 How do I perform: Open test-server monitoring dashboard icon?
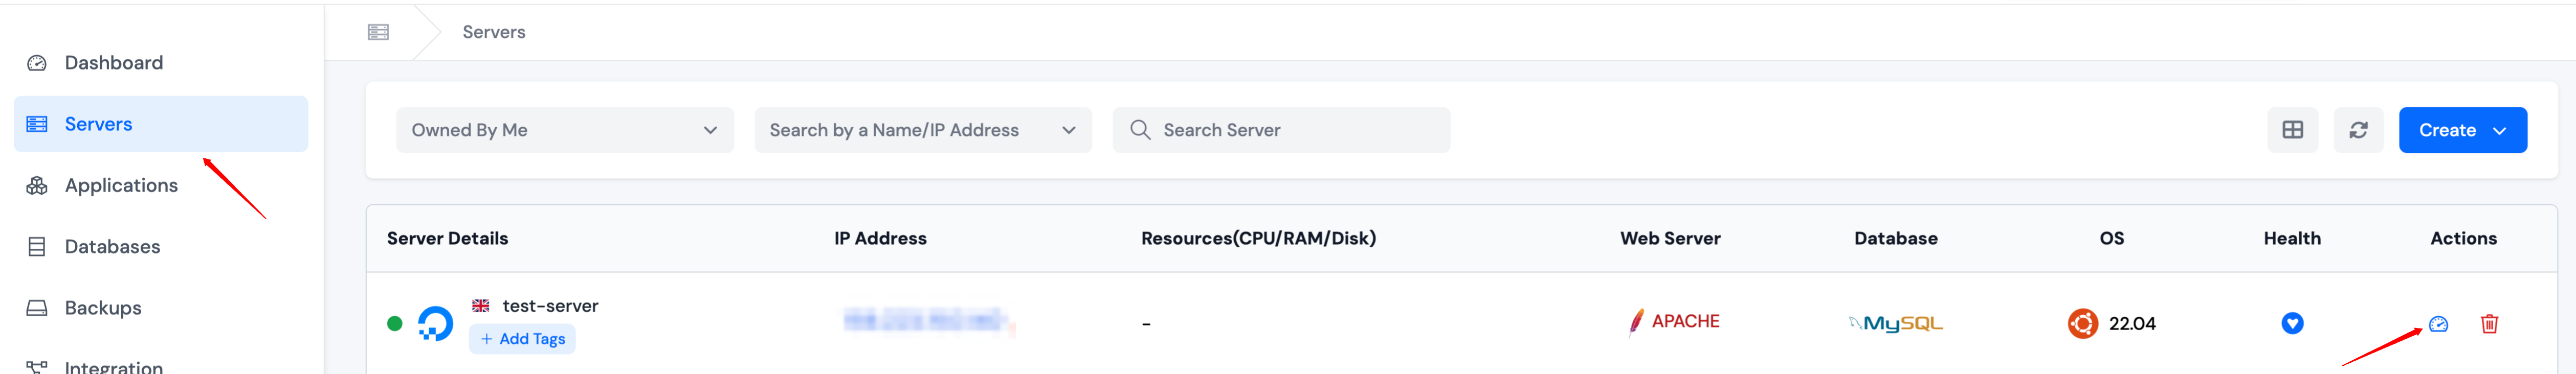coord(2438,324)
